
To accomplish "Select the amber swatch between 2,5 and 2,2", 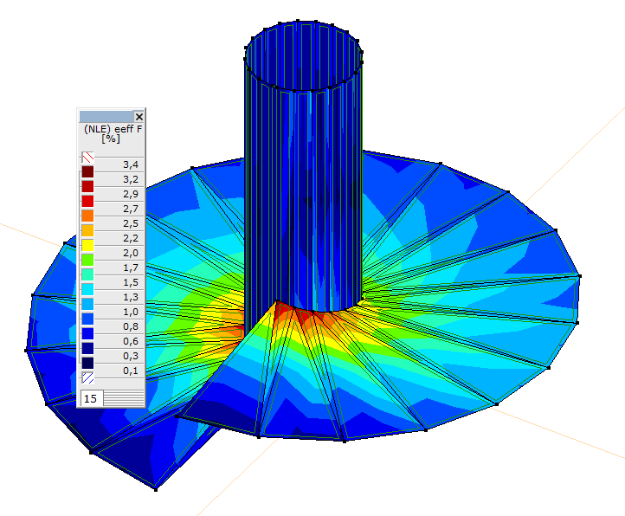I will pyautogui.click(x=87, y=230).
